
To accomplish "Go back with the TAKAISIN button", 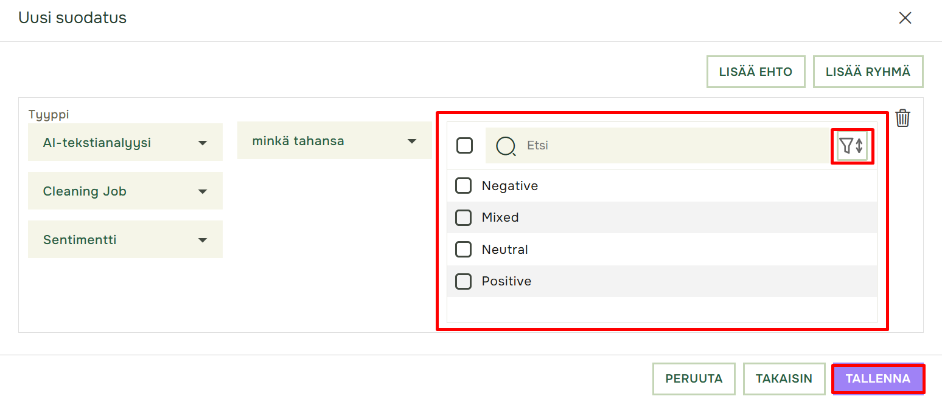I will click(x=784, y=379).
